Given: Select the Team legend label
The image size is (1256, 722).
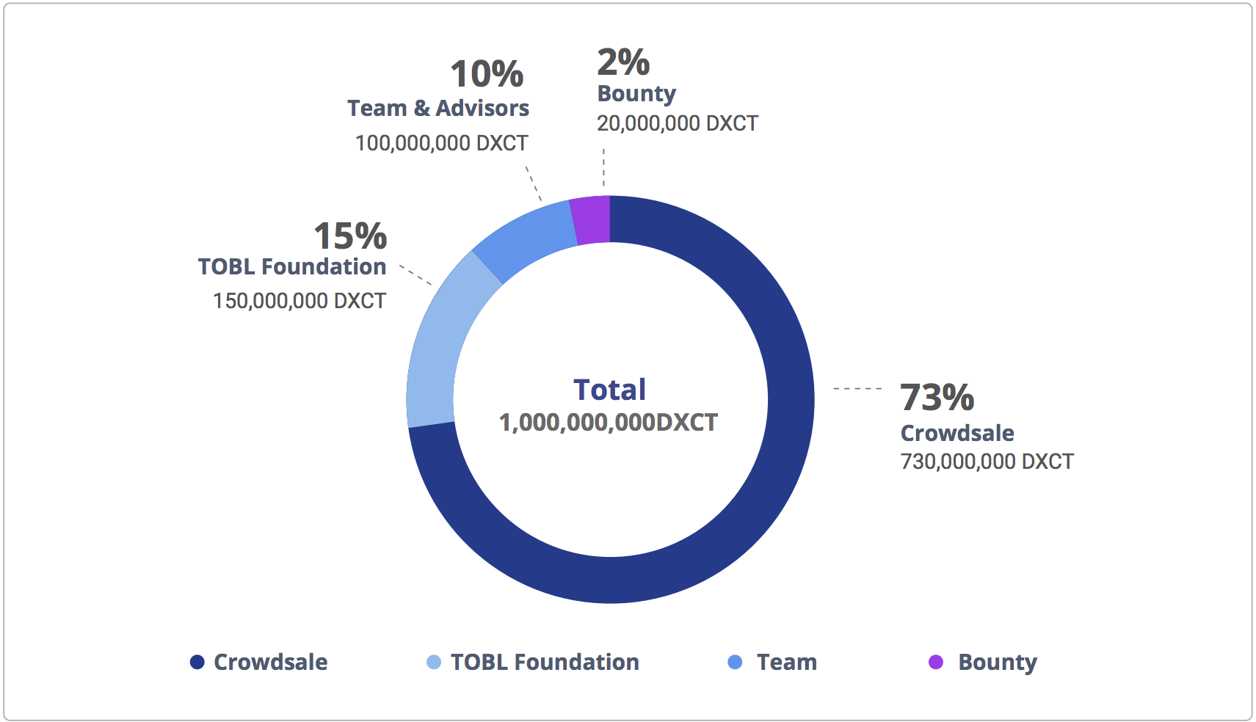Looking at the screenshot, I should (786, 662).
